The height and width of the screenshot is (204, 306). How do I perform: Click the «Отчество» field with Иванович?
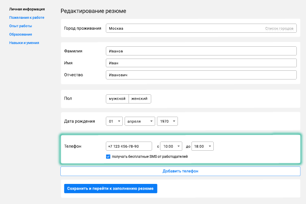pyautogui.click(x=201, y=75)
